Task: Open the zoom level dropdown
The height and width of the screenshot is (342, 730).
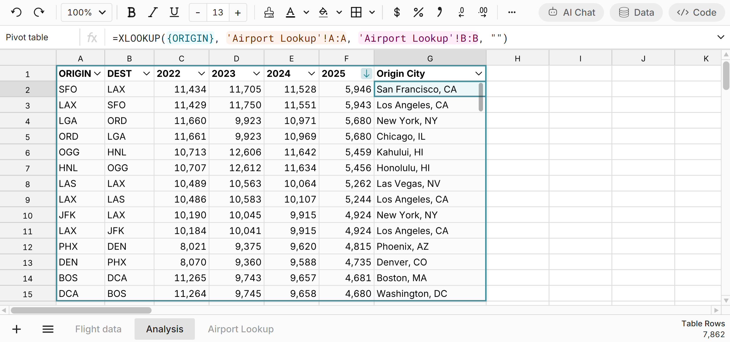Action: (x=86, y=12)
